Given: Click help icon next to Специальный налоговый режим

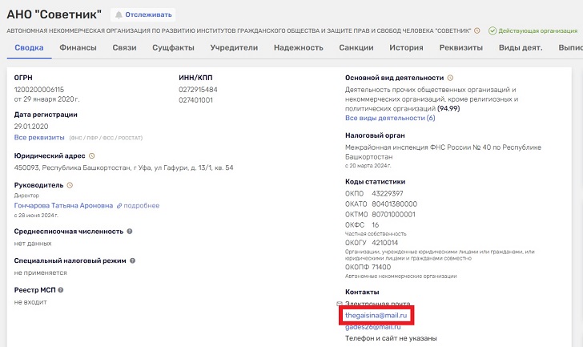Looking at the screenshot, I should pyautogui.click(x=133, y=260).
